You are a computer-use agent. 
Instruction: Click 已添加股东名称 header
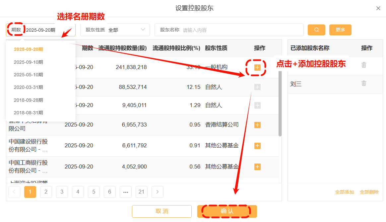coord(310,48)
